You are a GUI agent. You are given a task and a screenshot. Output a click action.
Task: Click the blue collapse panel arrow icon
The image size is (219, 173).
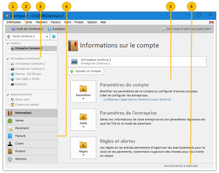point(54,36)
